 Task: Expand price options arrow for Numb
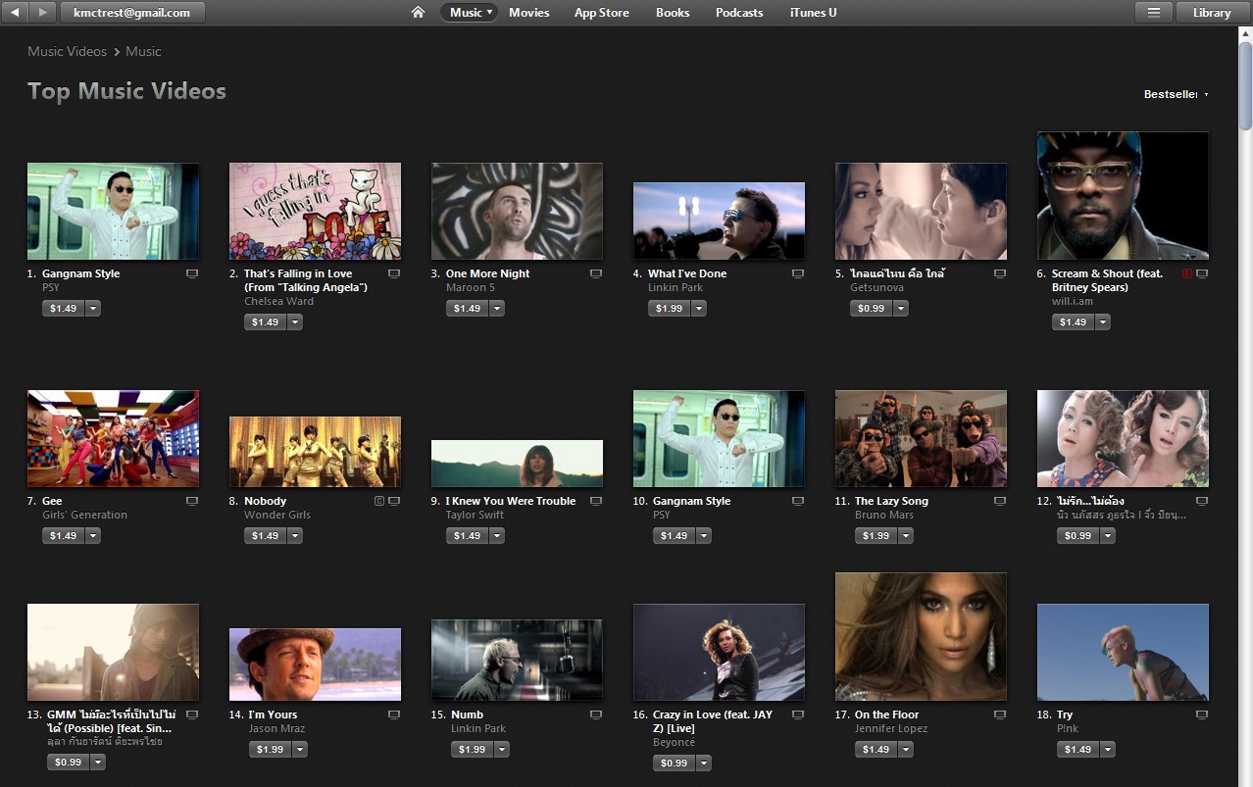pos(502,750)
